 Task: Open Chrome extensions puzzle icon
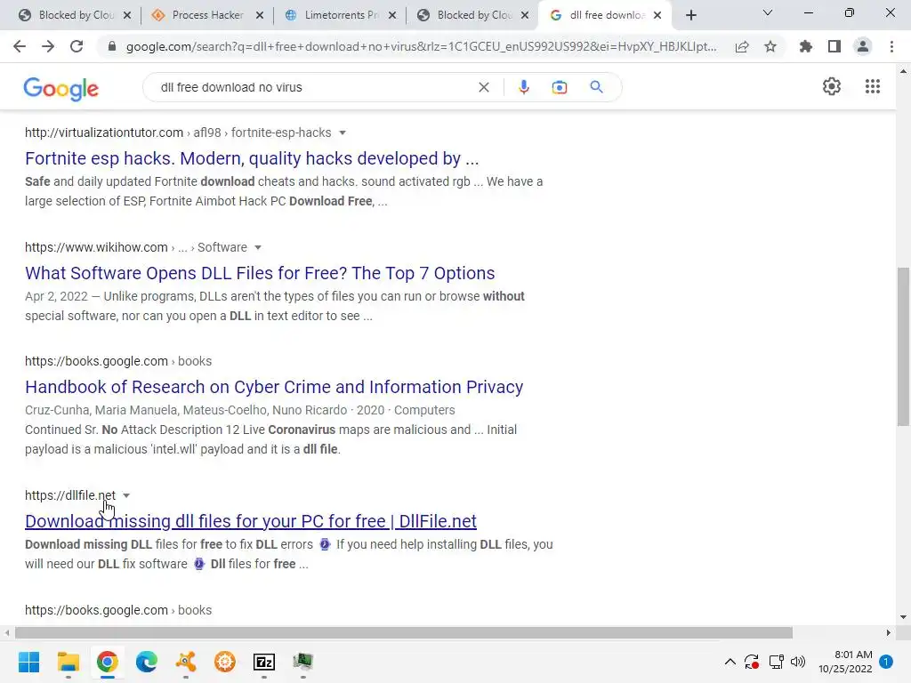click(806, 46)
